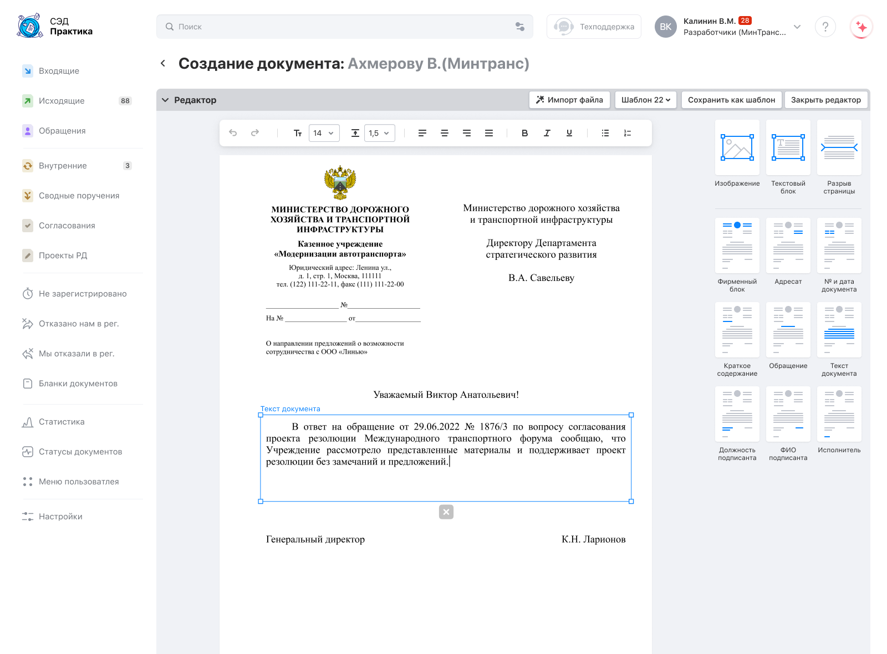Click the Импорт файла button
Viewport: 887px width, 654px height.
(569, 100)
